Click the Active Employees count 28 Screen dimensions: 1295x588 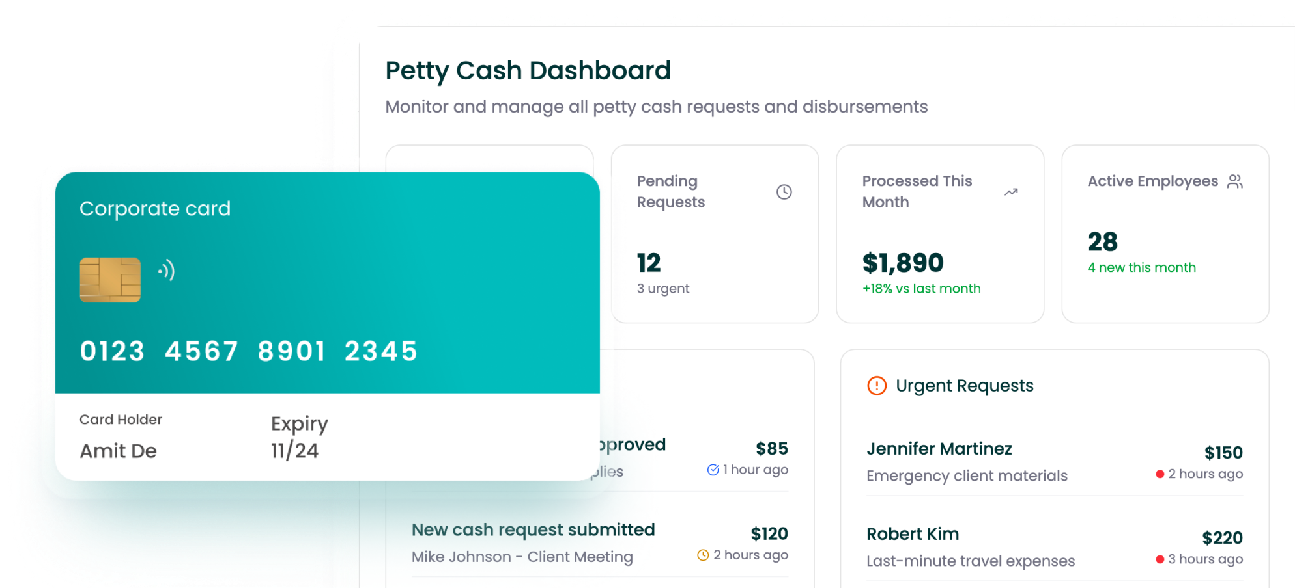coord(1102,242)
